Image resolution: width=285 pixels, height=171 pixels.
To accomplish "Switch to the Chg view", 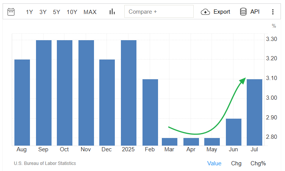I will click(236, 163).
